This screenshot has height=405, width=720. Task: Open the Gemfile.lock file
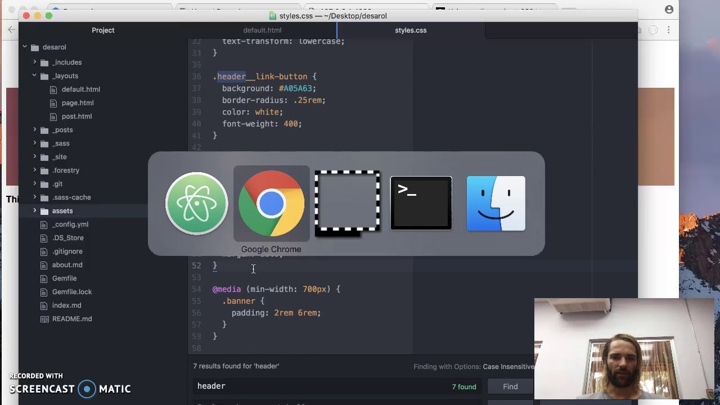click(71, 292)
